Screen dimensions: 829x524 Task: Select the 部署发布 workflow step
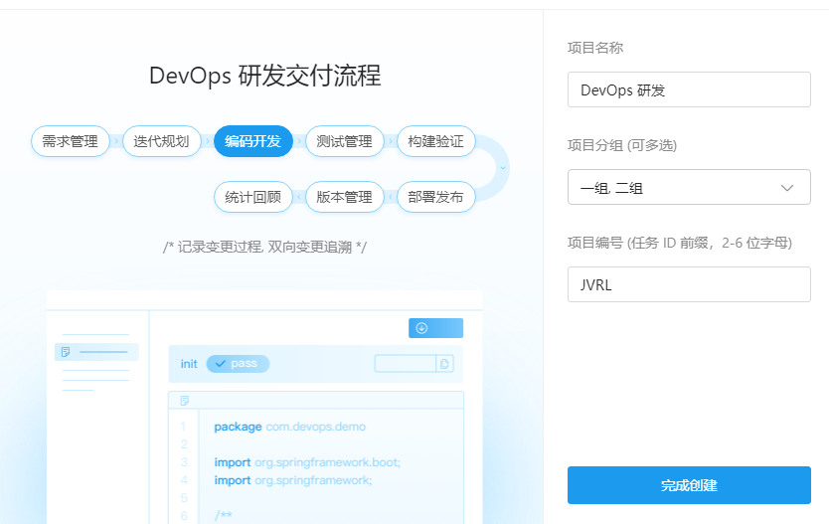(x=436, y=197)
